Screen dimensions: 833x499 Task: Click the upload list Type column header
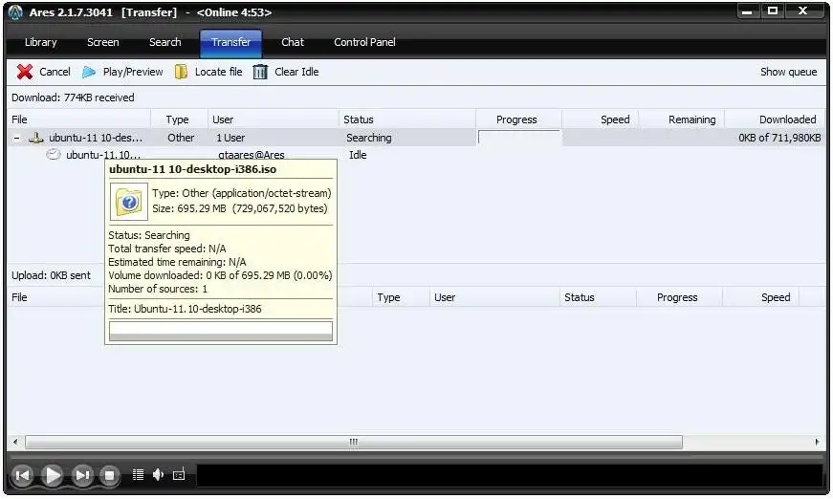[x=400, y=297]
